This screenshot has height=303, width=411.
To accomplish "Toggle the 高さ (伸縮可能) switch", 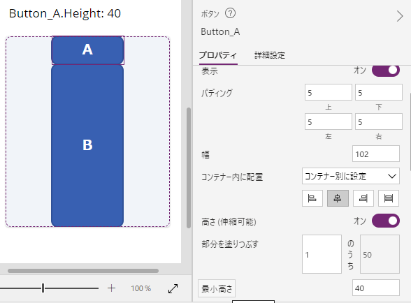I will pos(386,221).
